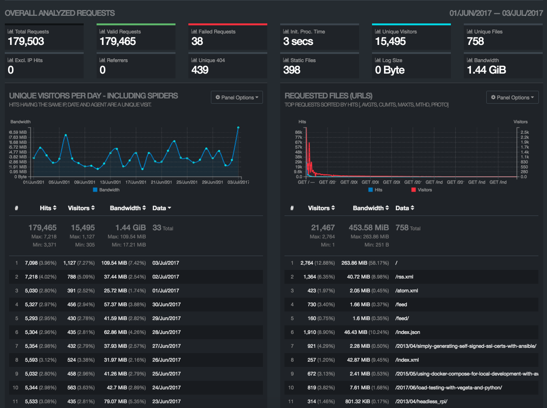
Task: Click the chart icon next to Bandwidth stat
Action: coord(469,60)
